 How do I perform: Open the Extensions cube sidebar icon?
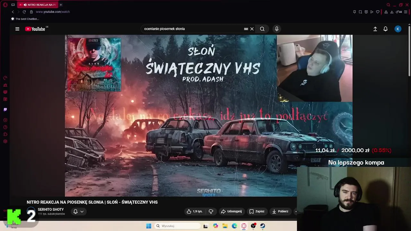5,134
